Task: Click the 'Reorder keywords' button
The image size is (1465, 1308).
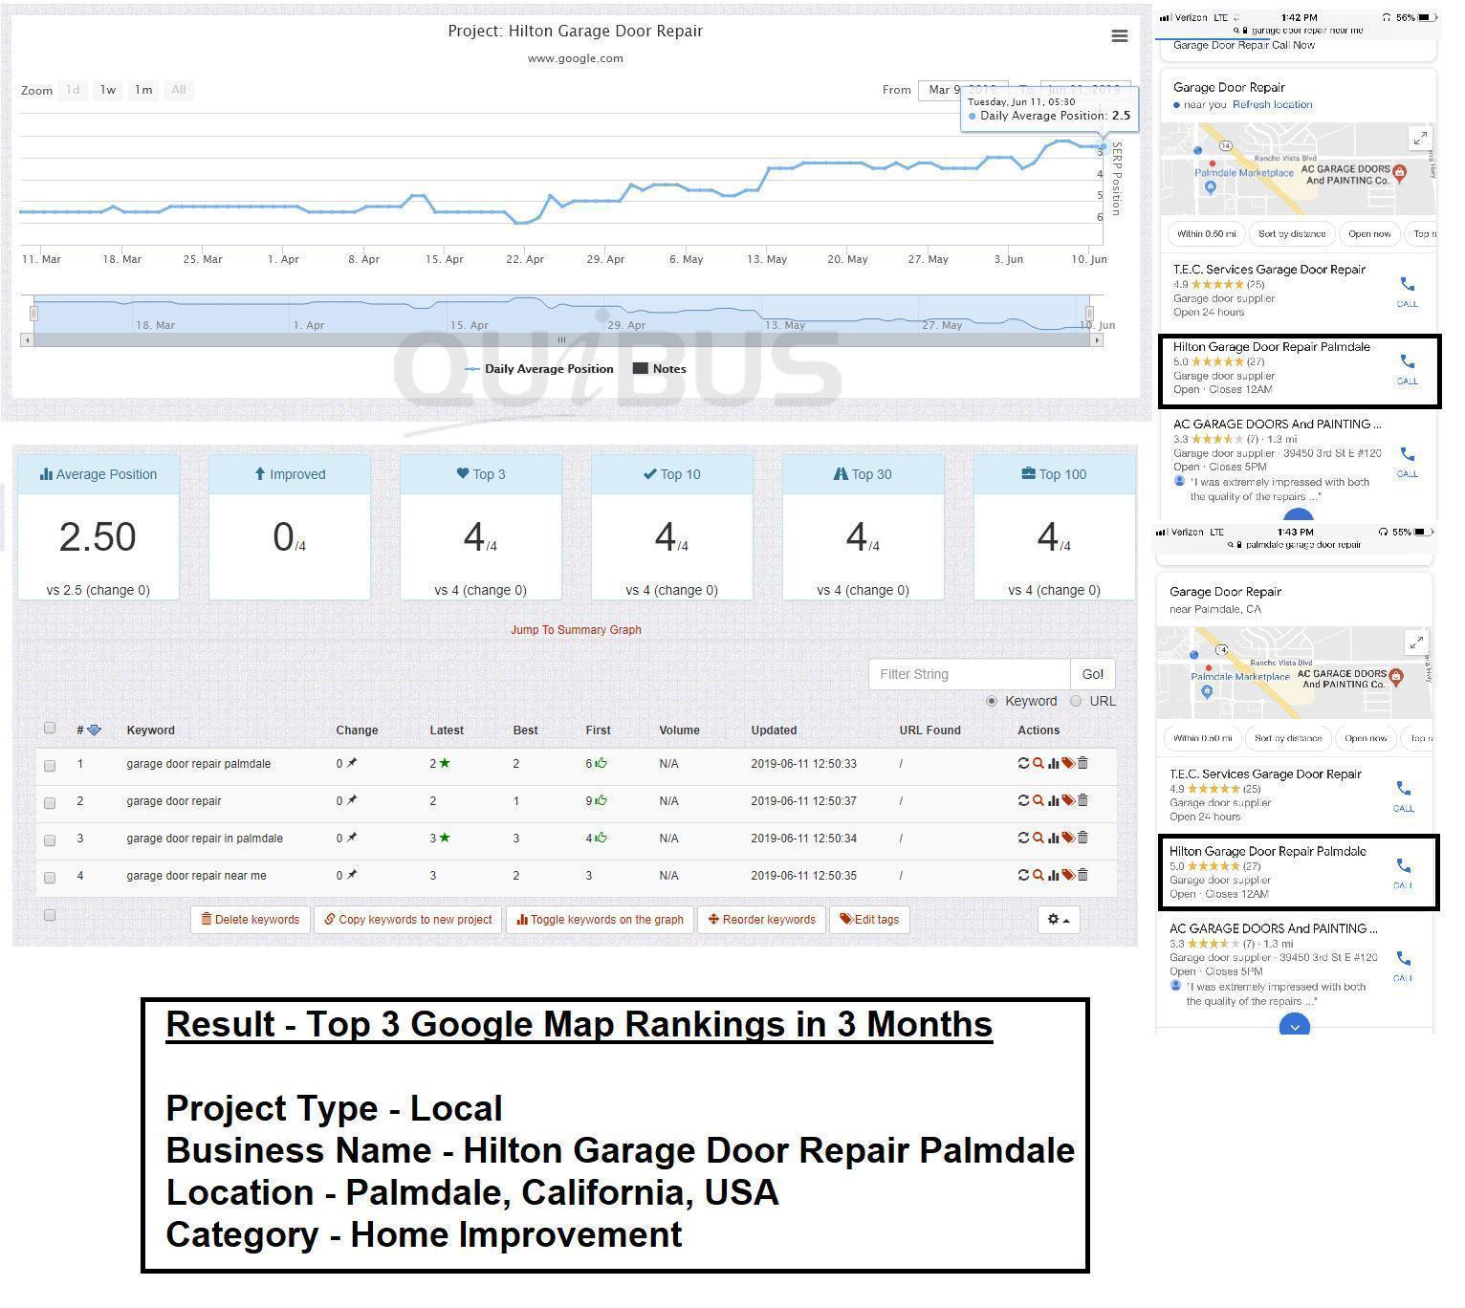Action: coord(762,920)
